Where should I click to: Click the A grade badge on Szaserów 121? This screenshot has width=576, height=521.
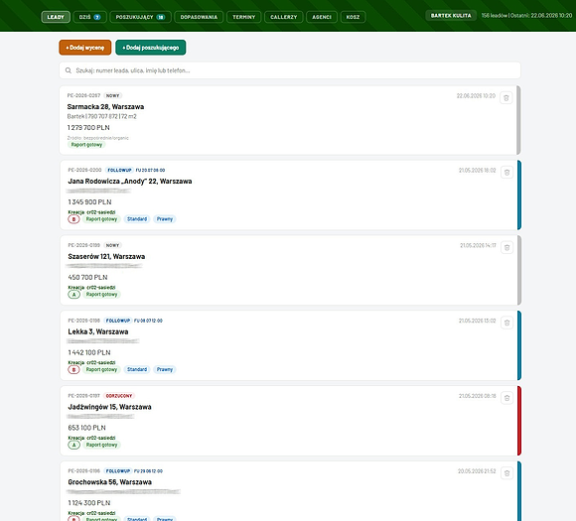tap(73, 295)
